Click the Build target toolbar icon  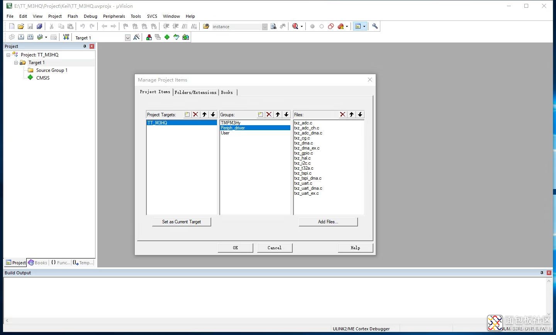[x=21, y=37]
